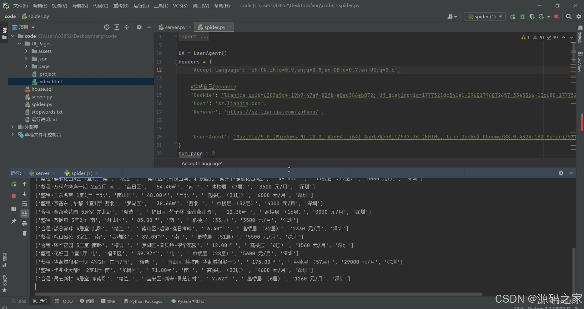Rerun the spider script in run panel

coord(13,184)
